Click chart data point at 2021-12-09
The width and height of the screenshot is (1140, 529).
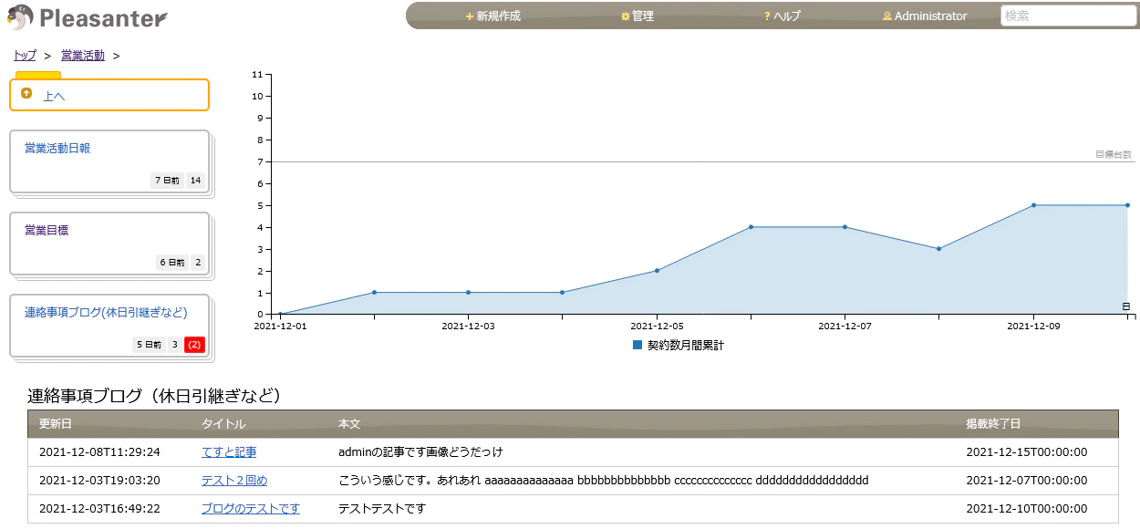click(x=1033, y=205)
